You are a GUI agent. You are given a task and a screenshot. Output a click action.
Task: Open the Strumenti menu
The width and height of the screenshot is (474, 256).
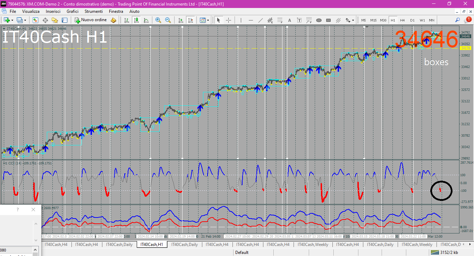click(x=94, y=11)
